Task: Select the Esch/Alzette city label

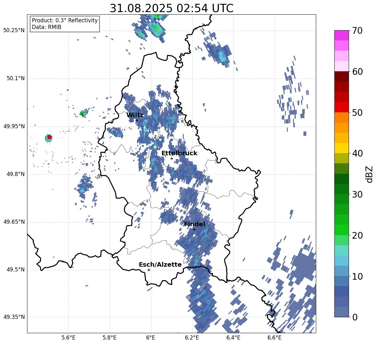Action: coord(160,264)
